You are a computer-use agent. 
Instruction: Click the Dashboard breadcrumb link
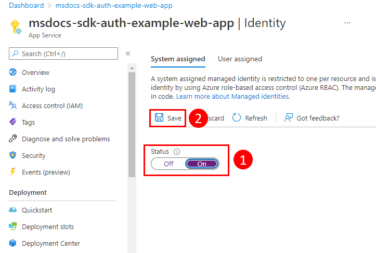(26, 6)
